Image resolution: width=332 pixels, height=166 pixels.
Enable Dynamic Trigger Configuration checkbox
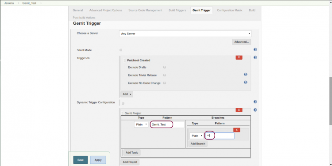[123, 103]
